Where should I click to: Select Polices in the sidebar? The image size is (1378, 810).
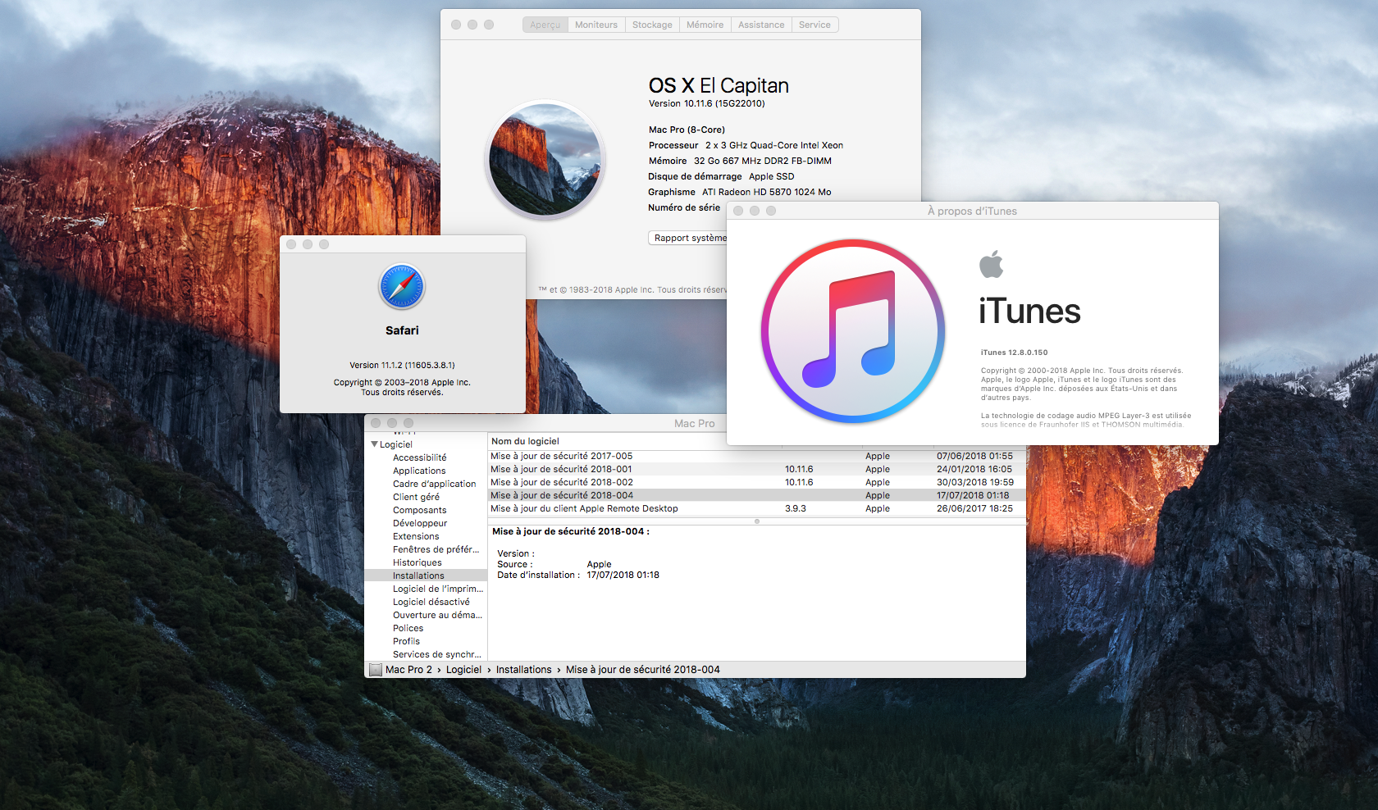[x=408, y=628]
